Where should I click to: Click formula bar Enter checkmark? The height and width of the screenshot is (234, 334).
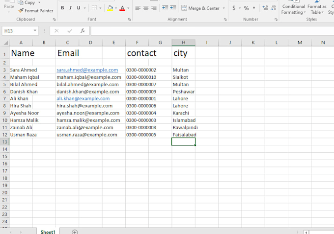click(x=70, y=31)
